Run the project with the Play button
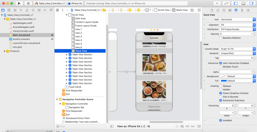Viewport: 257px width, 132px height. pyautogui.click(x=19, y=3)
